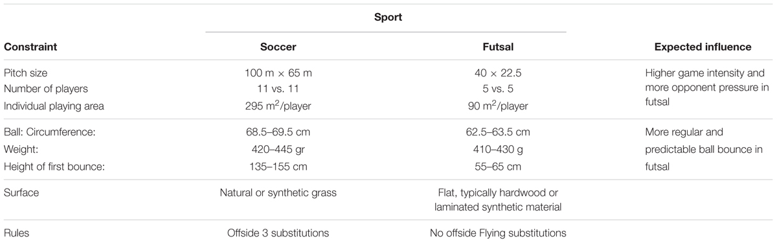
Task: Select the Expected influence header
Action: coord(703,47)
